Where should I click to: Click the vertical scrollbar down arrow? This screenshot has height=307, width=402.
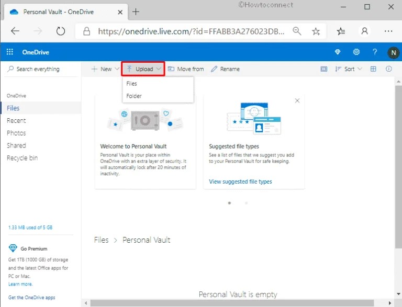398,294
